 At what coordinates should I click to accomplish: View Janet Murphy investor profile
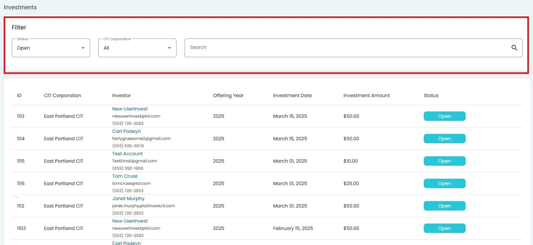[x=128, y=198]
